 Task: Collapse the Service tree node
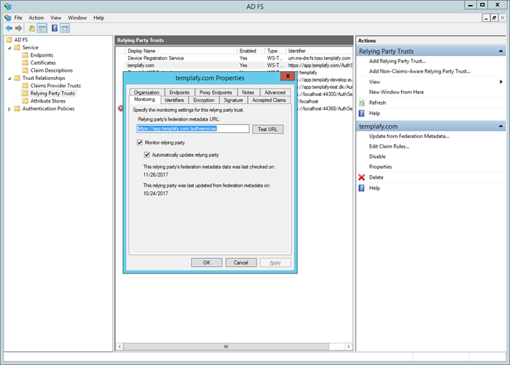click(x=9, y=48)
